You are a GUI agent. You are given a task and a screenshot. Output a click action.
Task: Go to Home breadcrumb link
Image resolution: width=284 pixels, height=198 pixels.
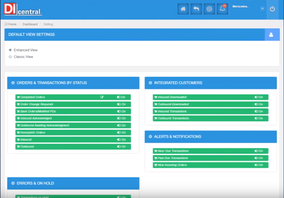pos(10,24)
